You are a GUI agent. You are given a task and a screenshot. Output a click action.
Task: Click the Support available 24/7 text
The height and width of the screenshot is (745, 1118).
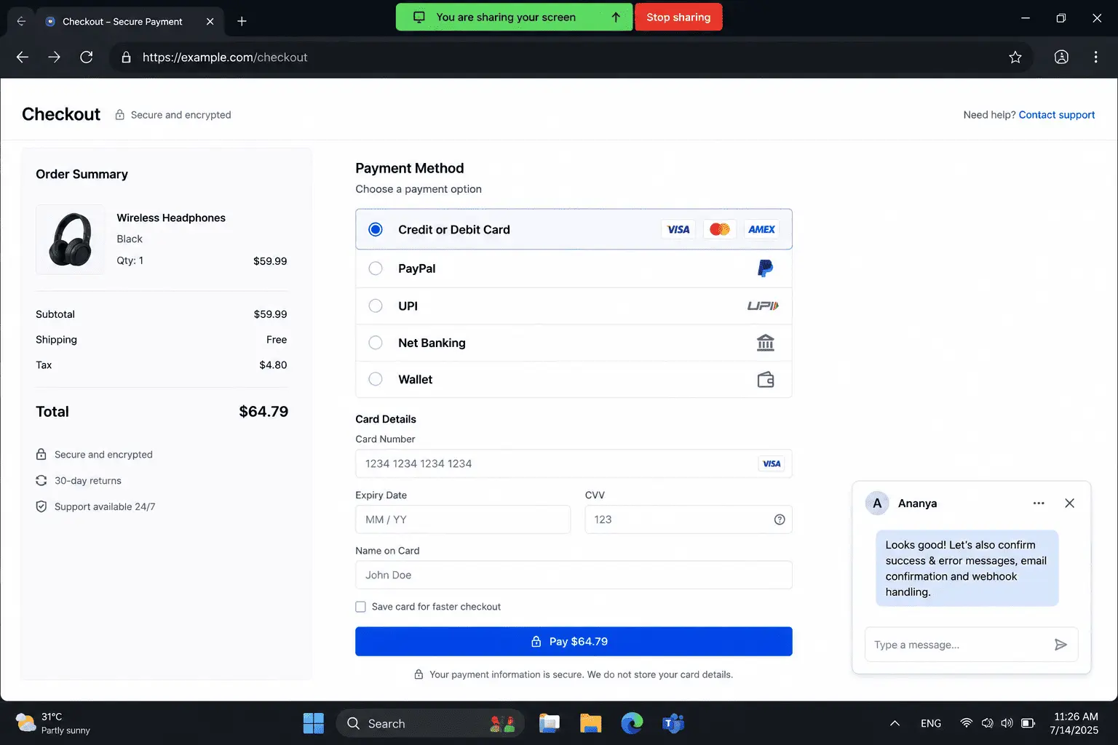click(105, 507)
